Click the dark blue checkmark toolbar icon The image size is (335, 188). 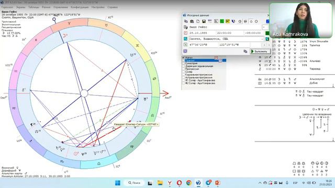tap(233, 21)
